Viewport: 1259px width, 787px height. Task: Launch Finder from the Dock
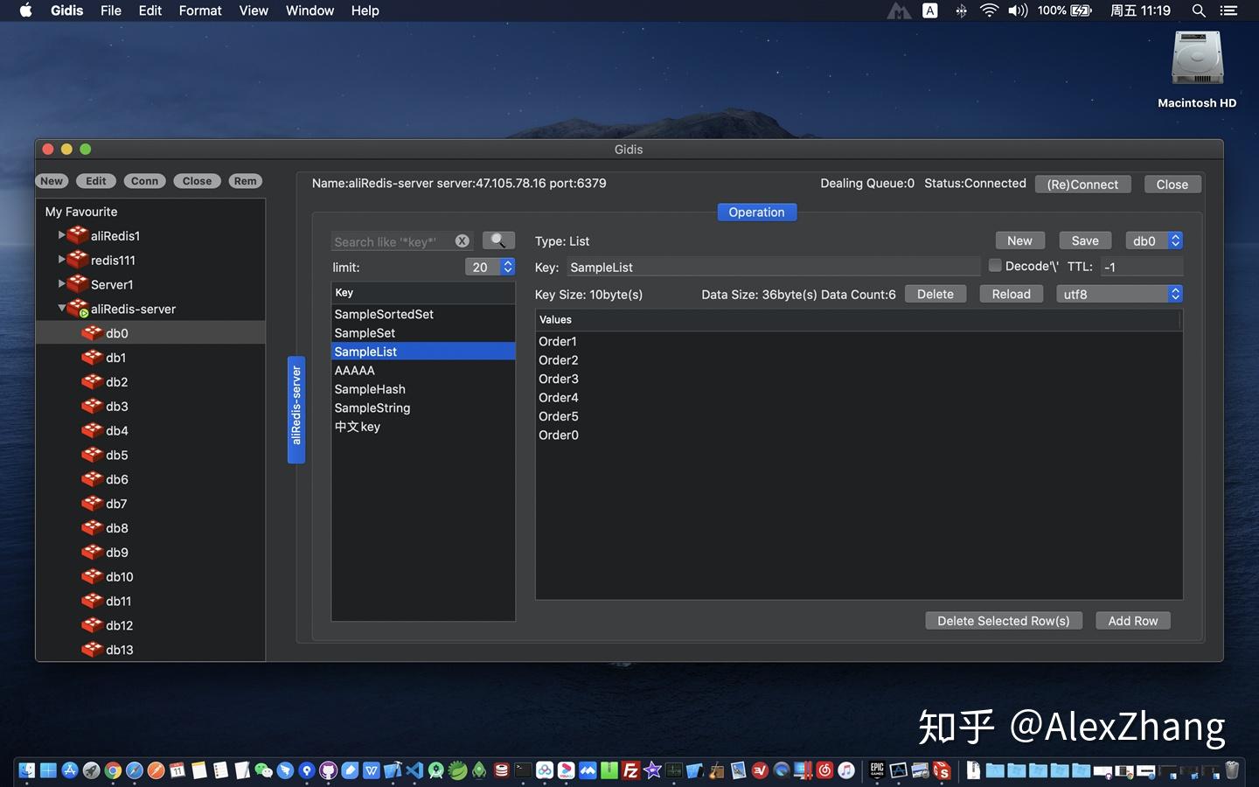(27, 770)
